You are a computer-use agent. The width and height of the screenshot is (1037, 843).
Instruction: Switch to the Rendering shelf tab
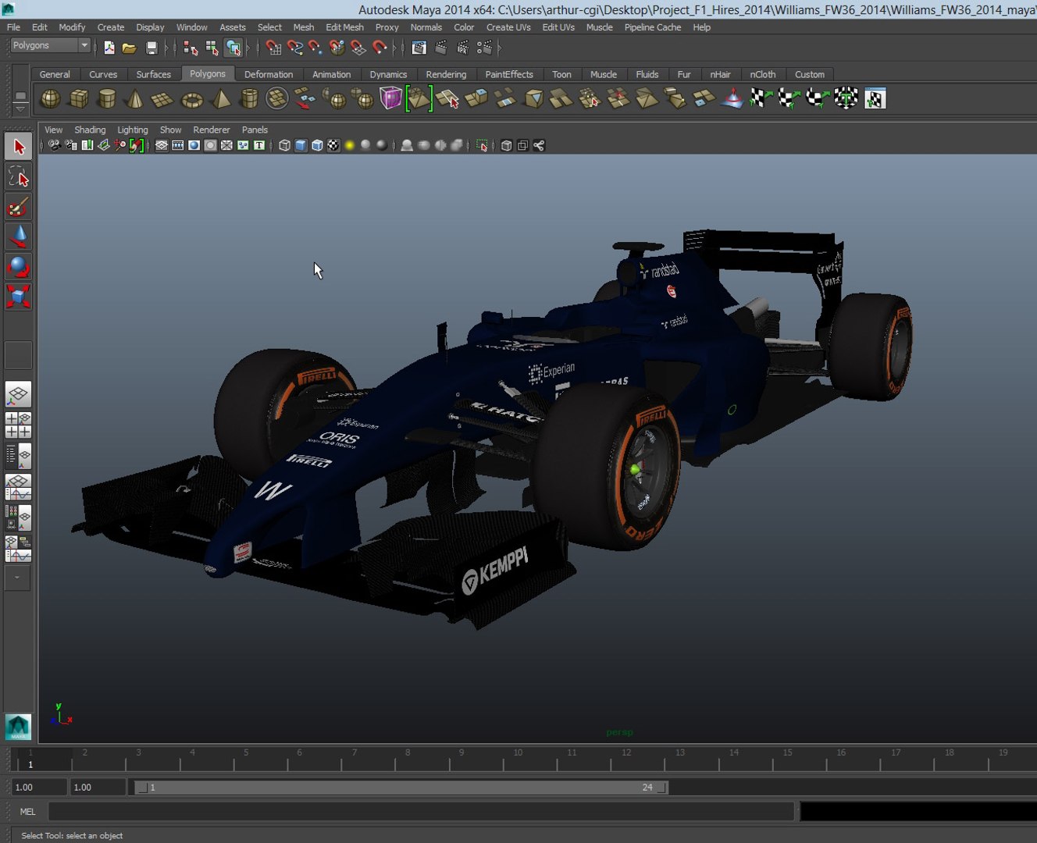[446, 74]
